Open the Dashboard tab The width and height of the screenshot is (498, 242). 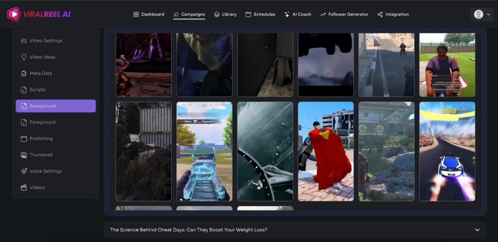149,14
